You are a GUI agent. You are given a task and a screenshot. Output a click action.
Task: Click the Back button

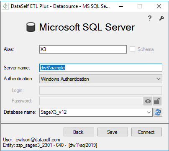(x=79, y=132)
